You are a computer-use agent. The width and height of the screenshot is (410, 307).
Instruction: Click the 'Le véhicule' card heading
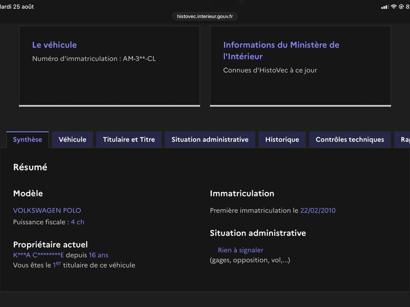coord(54,45)
